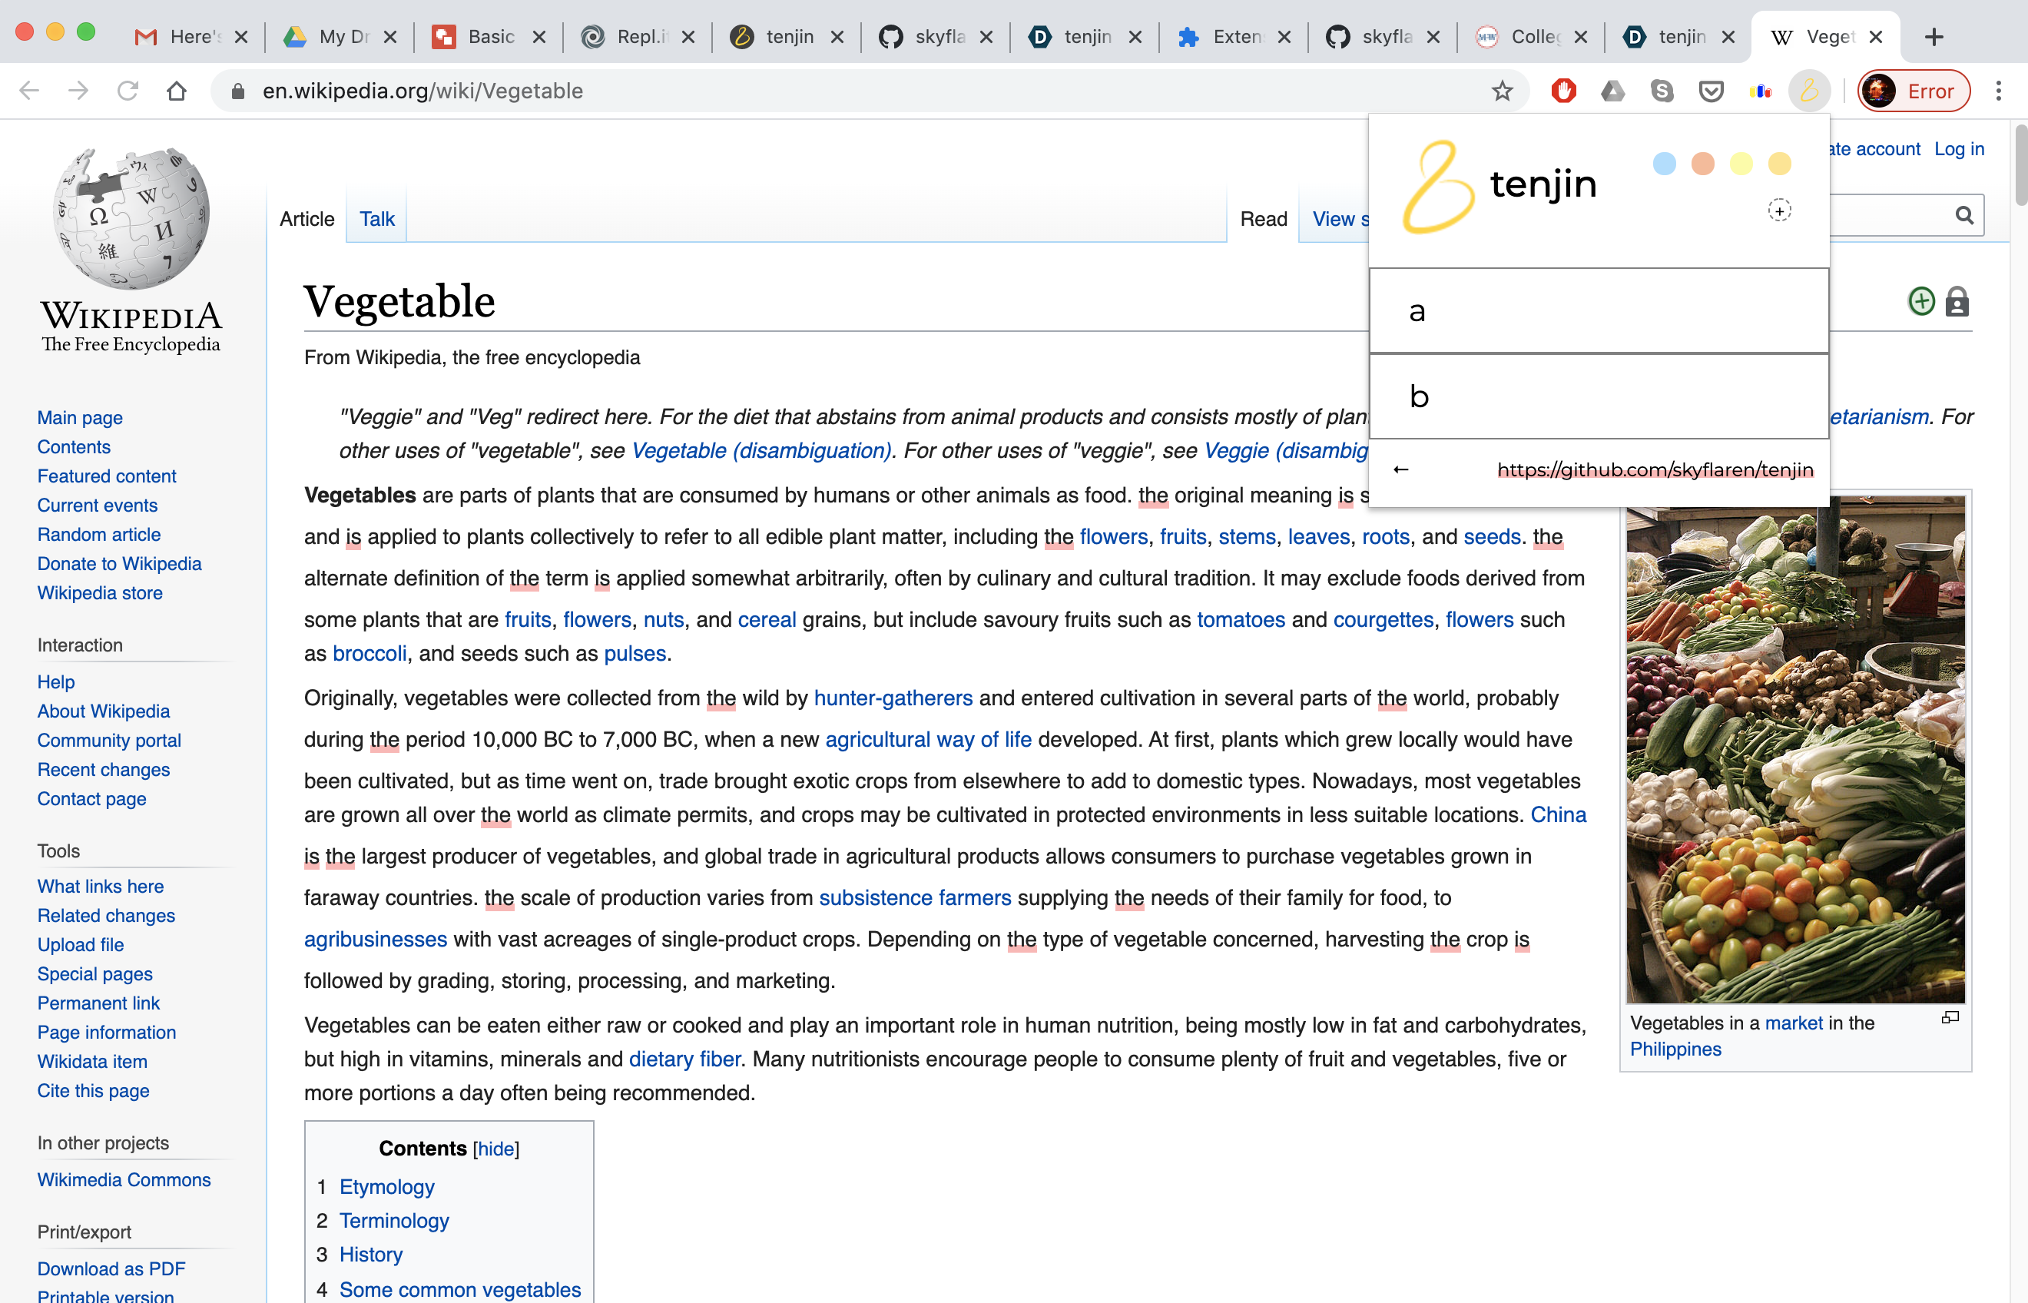Click the Pocket extension icon

pos(1711,91)
